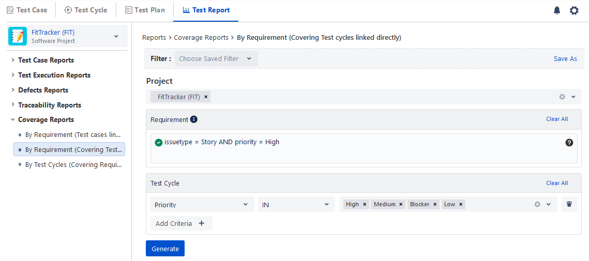589x261 pixels.
Task: Click the Test Report tab chart icon
Action: click(186, 10)
